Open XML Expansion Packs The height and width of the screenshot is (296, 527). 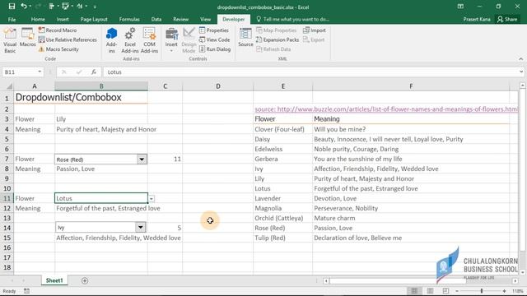click(x=277, y=39)
